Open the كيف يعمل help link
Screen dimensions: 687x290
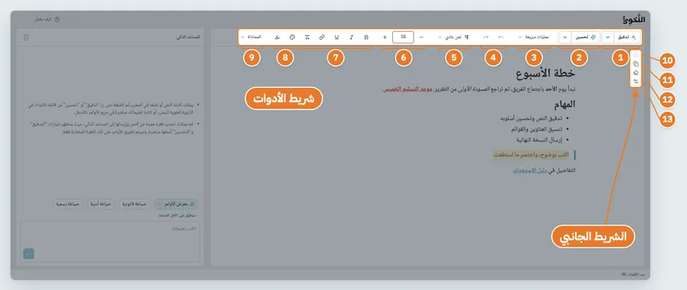47,19
